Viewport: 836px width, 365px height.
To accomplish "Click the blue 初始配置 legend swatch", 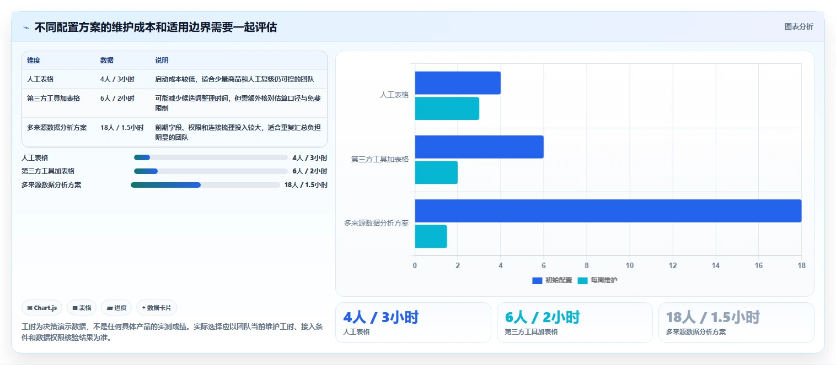I will (538, 281).
